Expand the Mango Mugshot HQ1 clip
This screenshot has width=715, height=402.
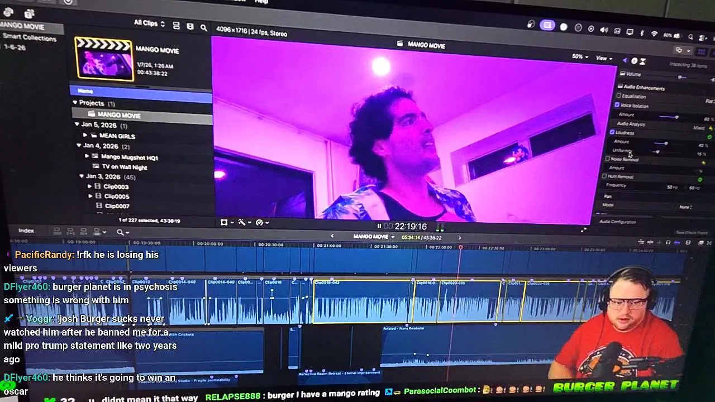click(87, 156)
